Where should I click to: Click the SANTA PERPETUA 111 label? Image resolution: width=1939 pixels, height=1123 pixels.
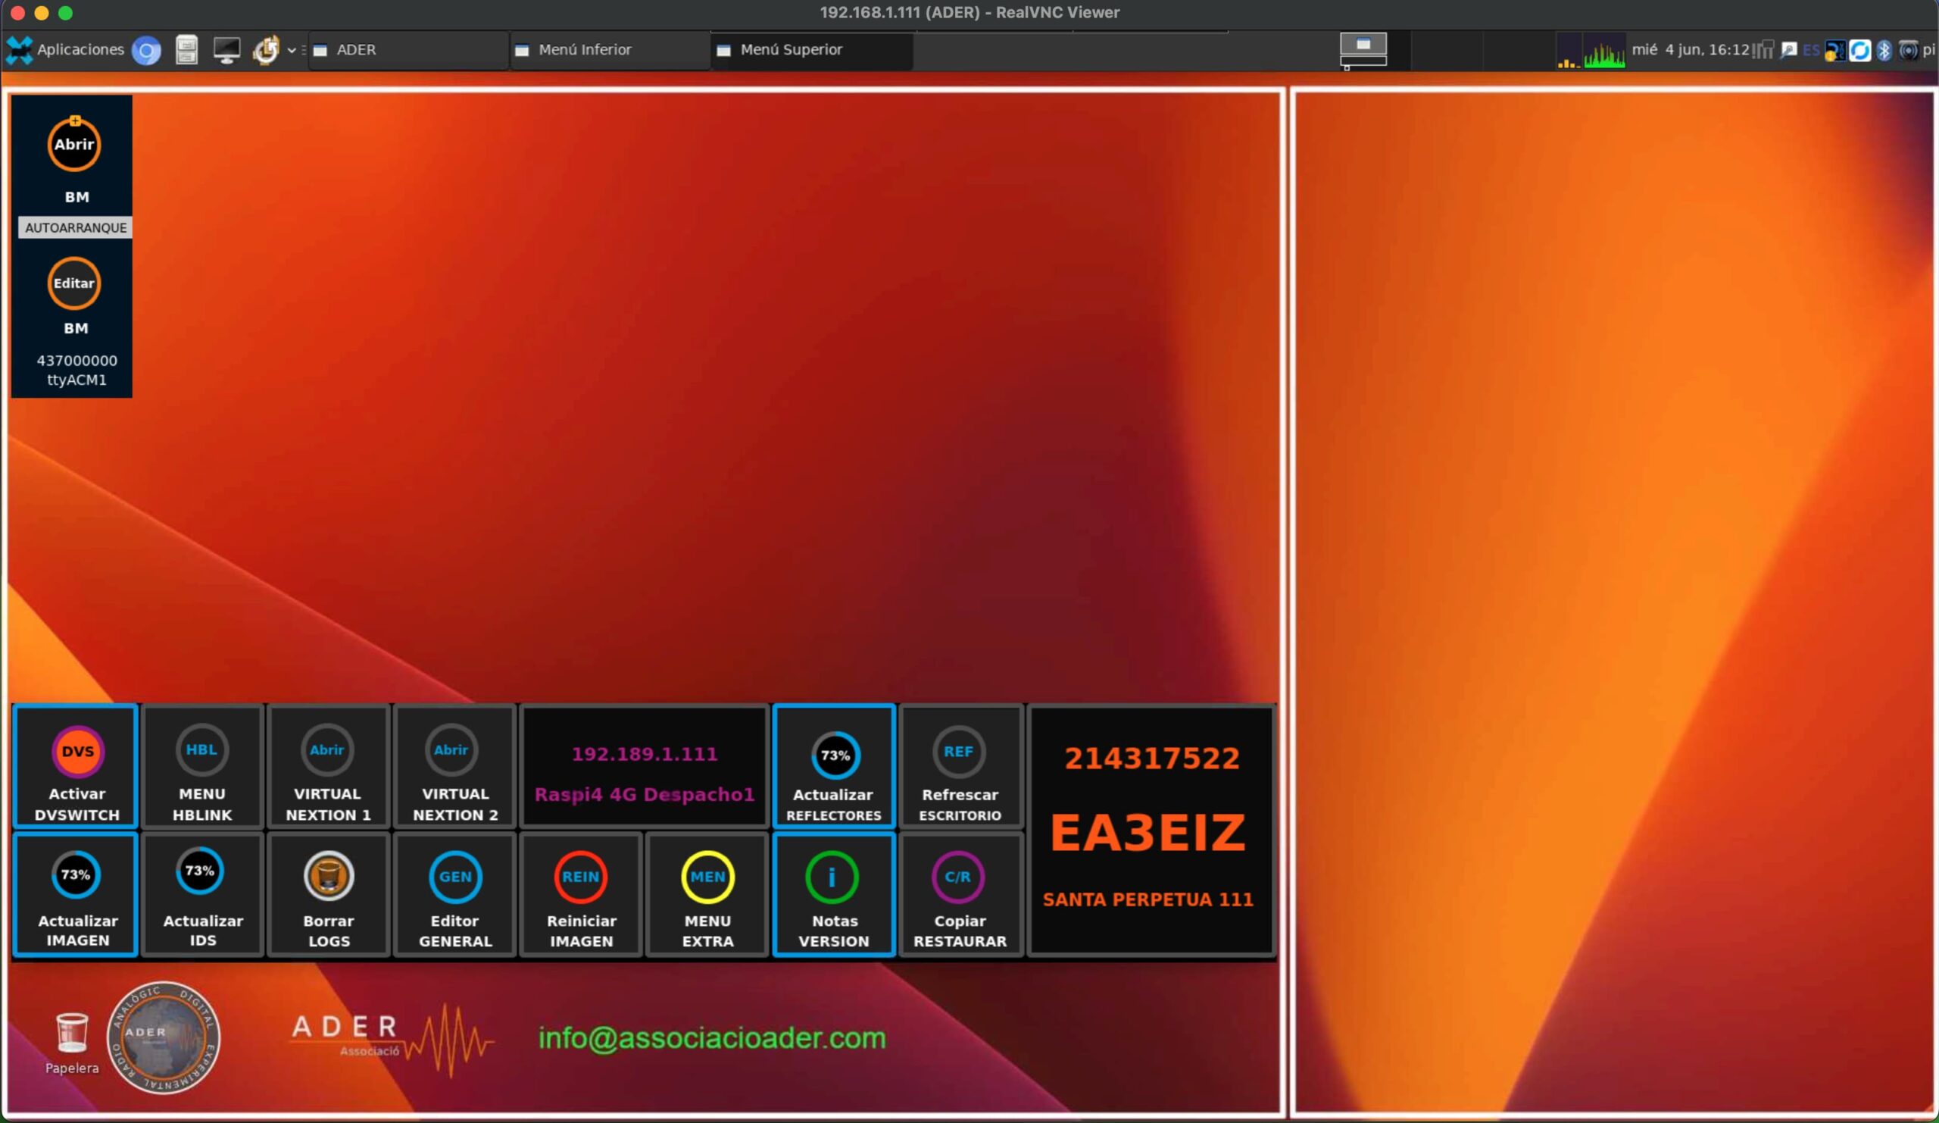[1148, 899]
